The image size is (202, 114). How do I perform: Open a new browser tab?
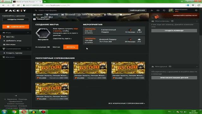(45, 2)
